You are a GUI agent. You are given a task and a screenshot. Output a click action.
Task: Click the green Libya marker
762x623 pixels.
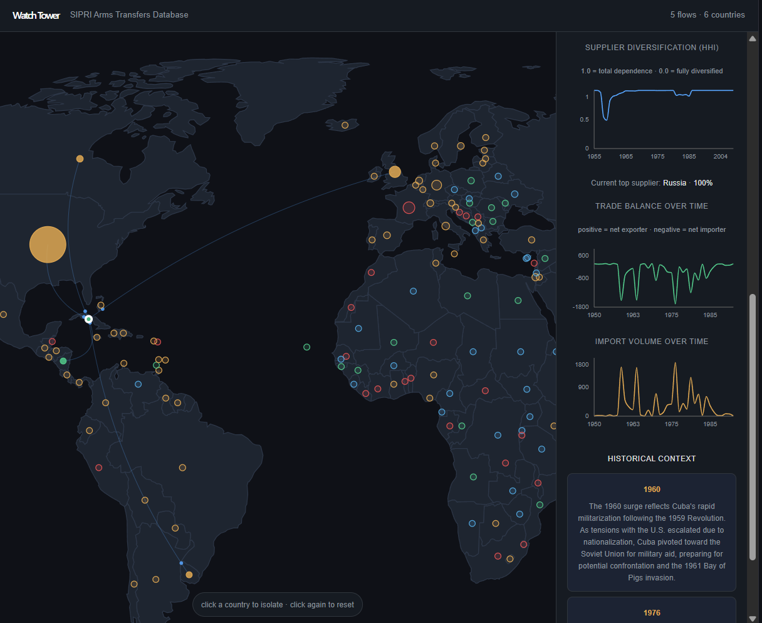467,296
